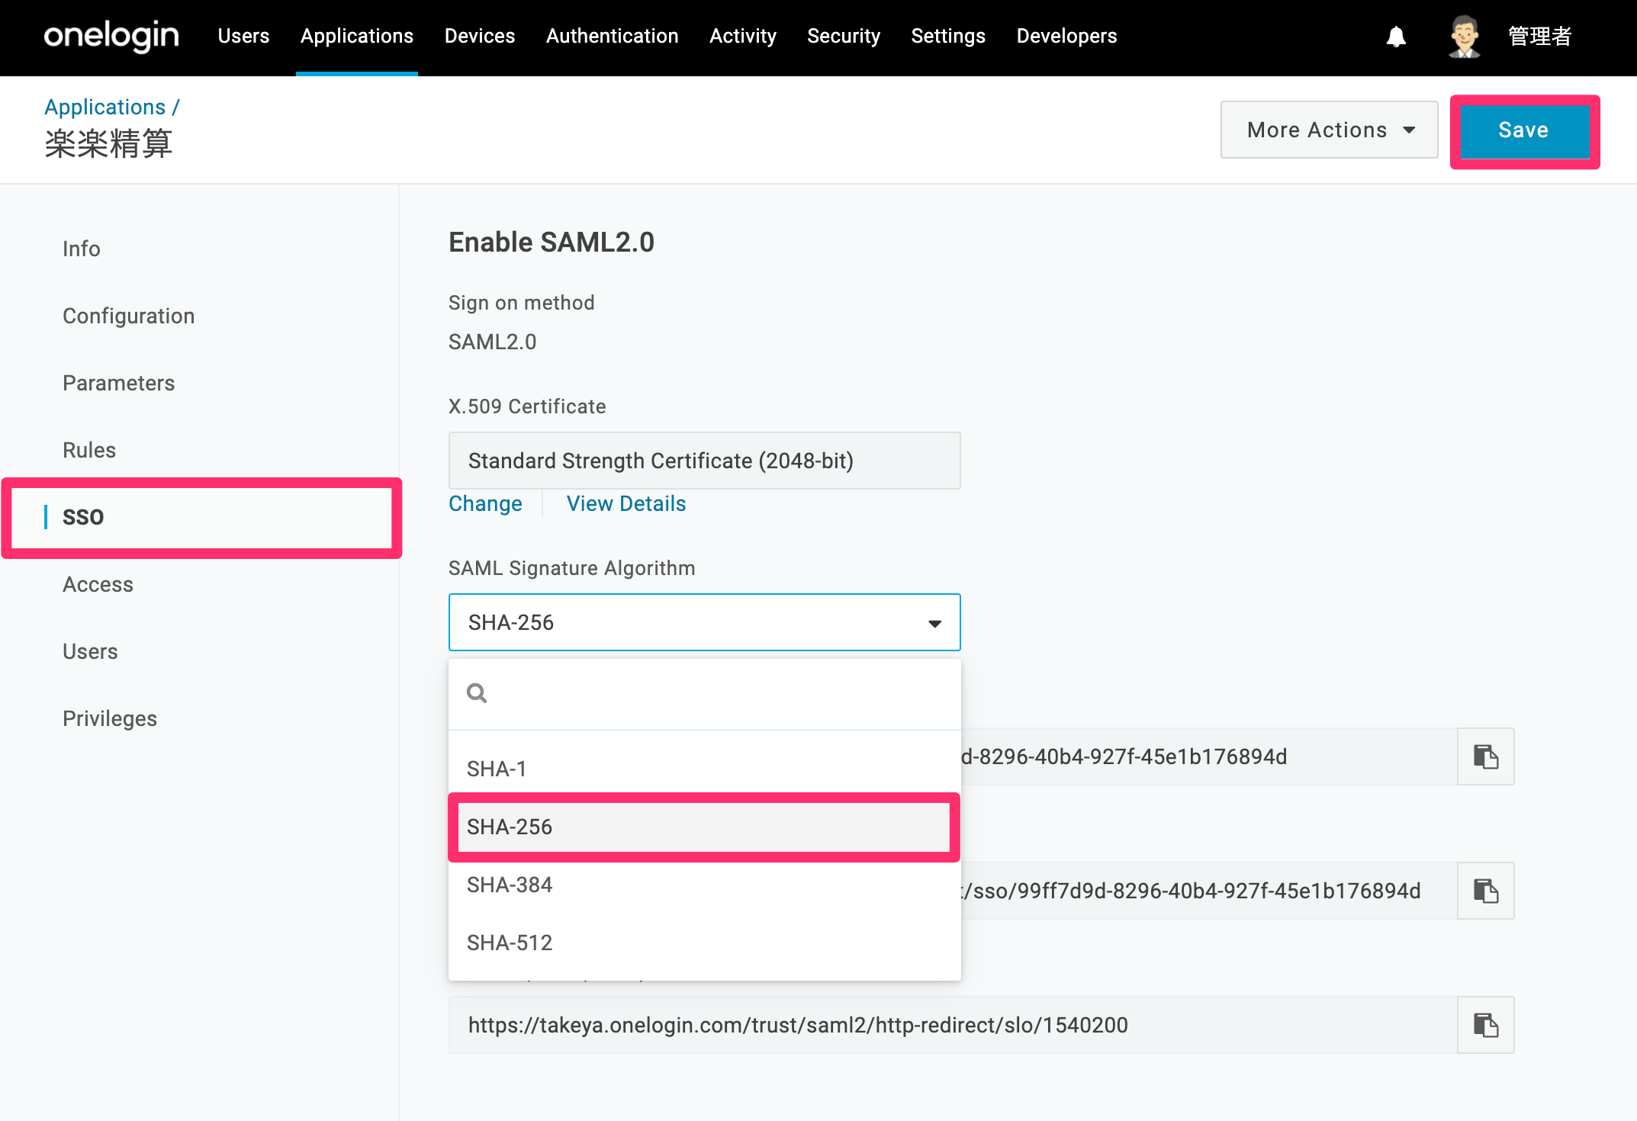Click the X.509 Certificate field
Screen dimensions: 1637x1121
(x=704, y=461)
